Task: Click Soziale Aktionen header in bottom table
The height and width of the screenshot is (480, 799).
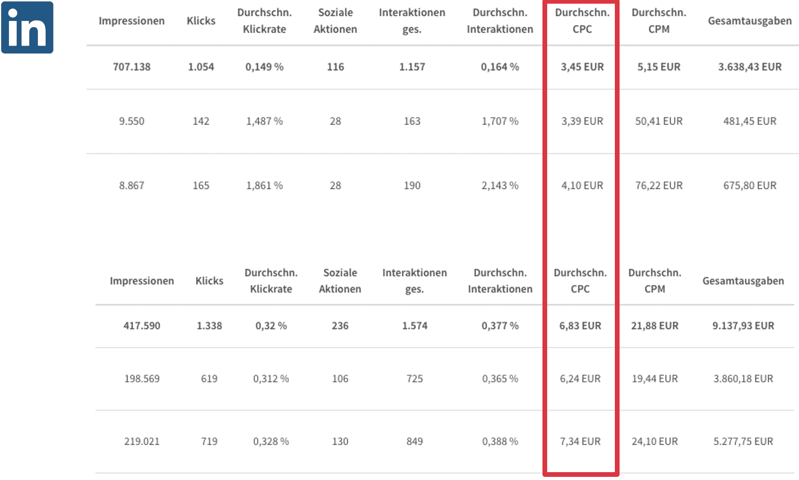Action: click(340, 281)
